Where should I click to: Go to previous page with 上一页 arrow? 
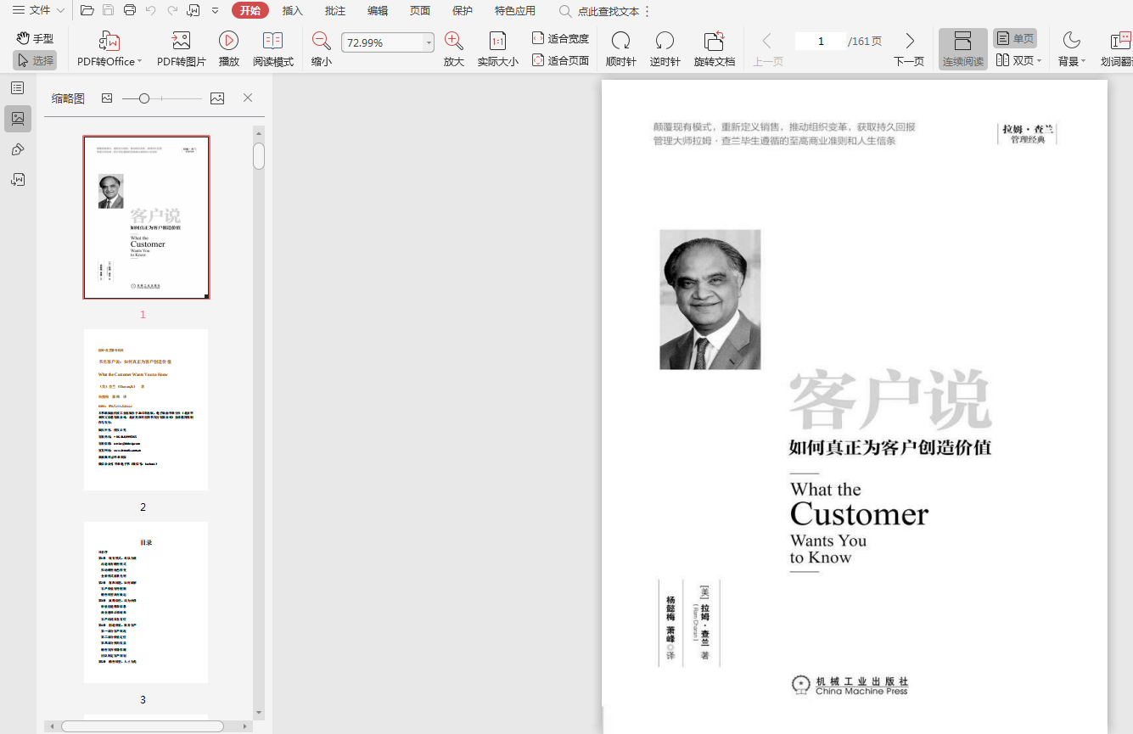pyautogui.click(x=767, y=41)
